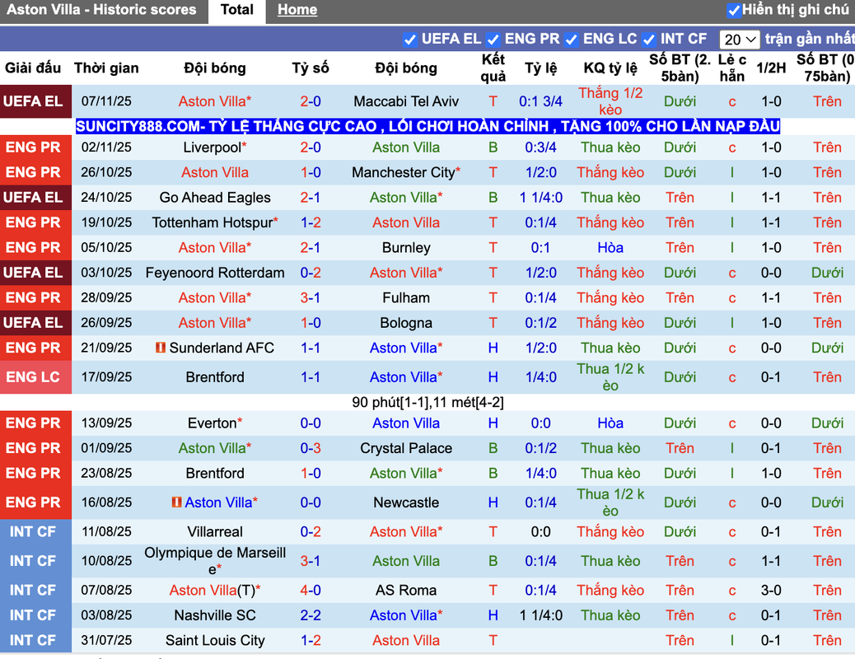Viewport: 855px width, 659px height.
Task: Click the penalty note 90 phút[1-1],11 mét[4-2]
Action: 427,403
